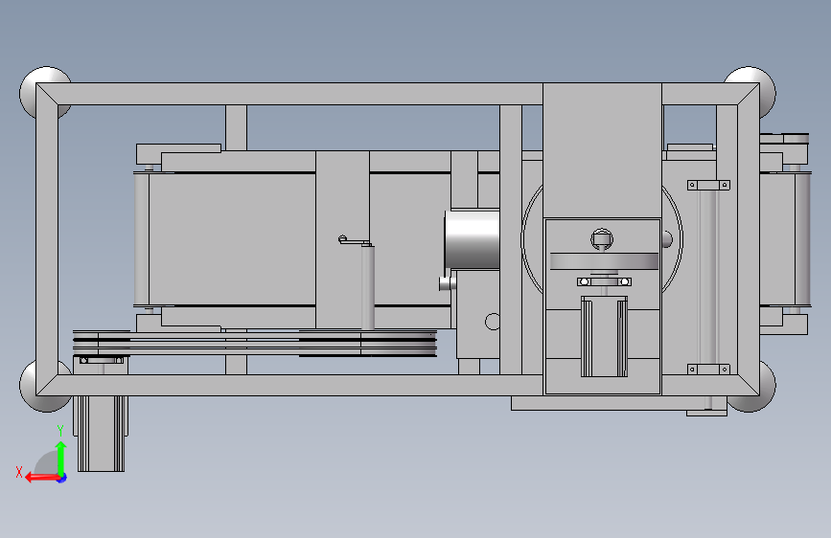Click the green Y axis arrow of the triad

tap(61, 458)
